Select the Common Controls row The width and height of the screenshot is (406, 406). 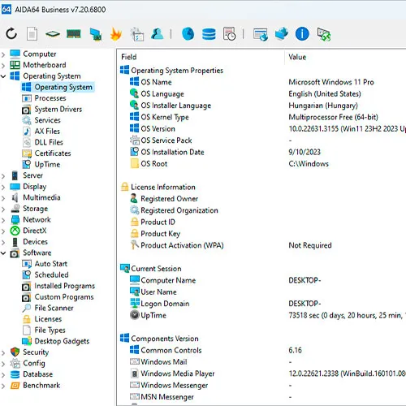click(x=261, y=350)
